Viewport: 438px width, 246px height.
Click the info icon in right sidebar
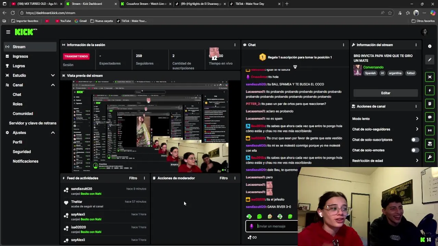pyautogui.click(x=430, y=46)
